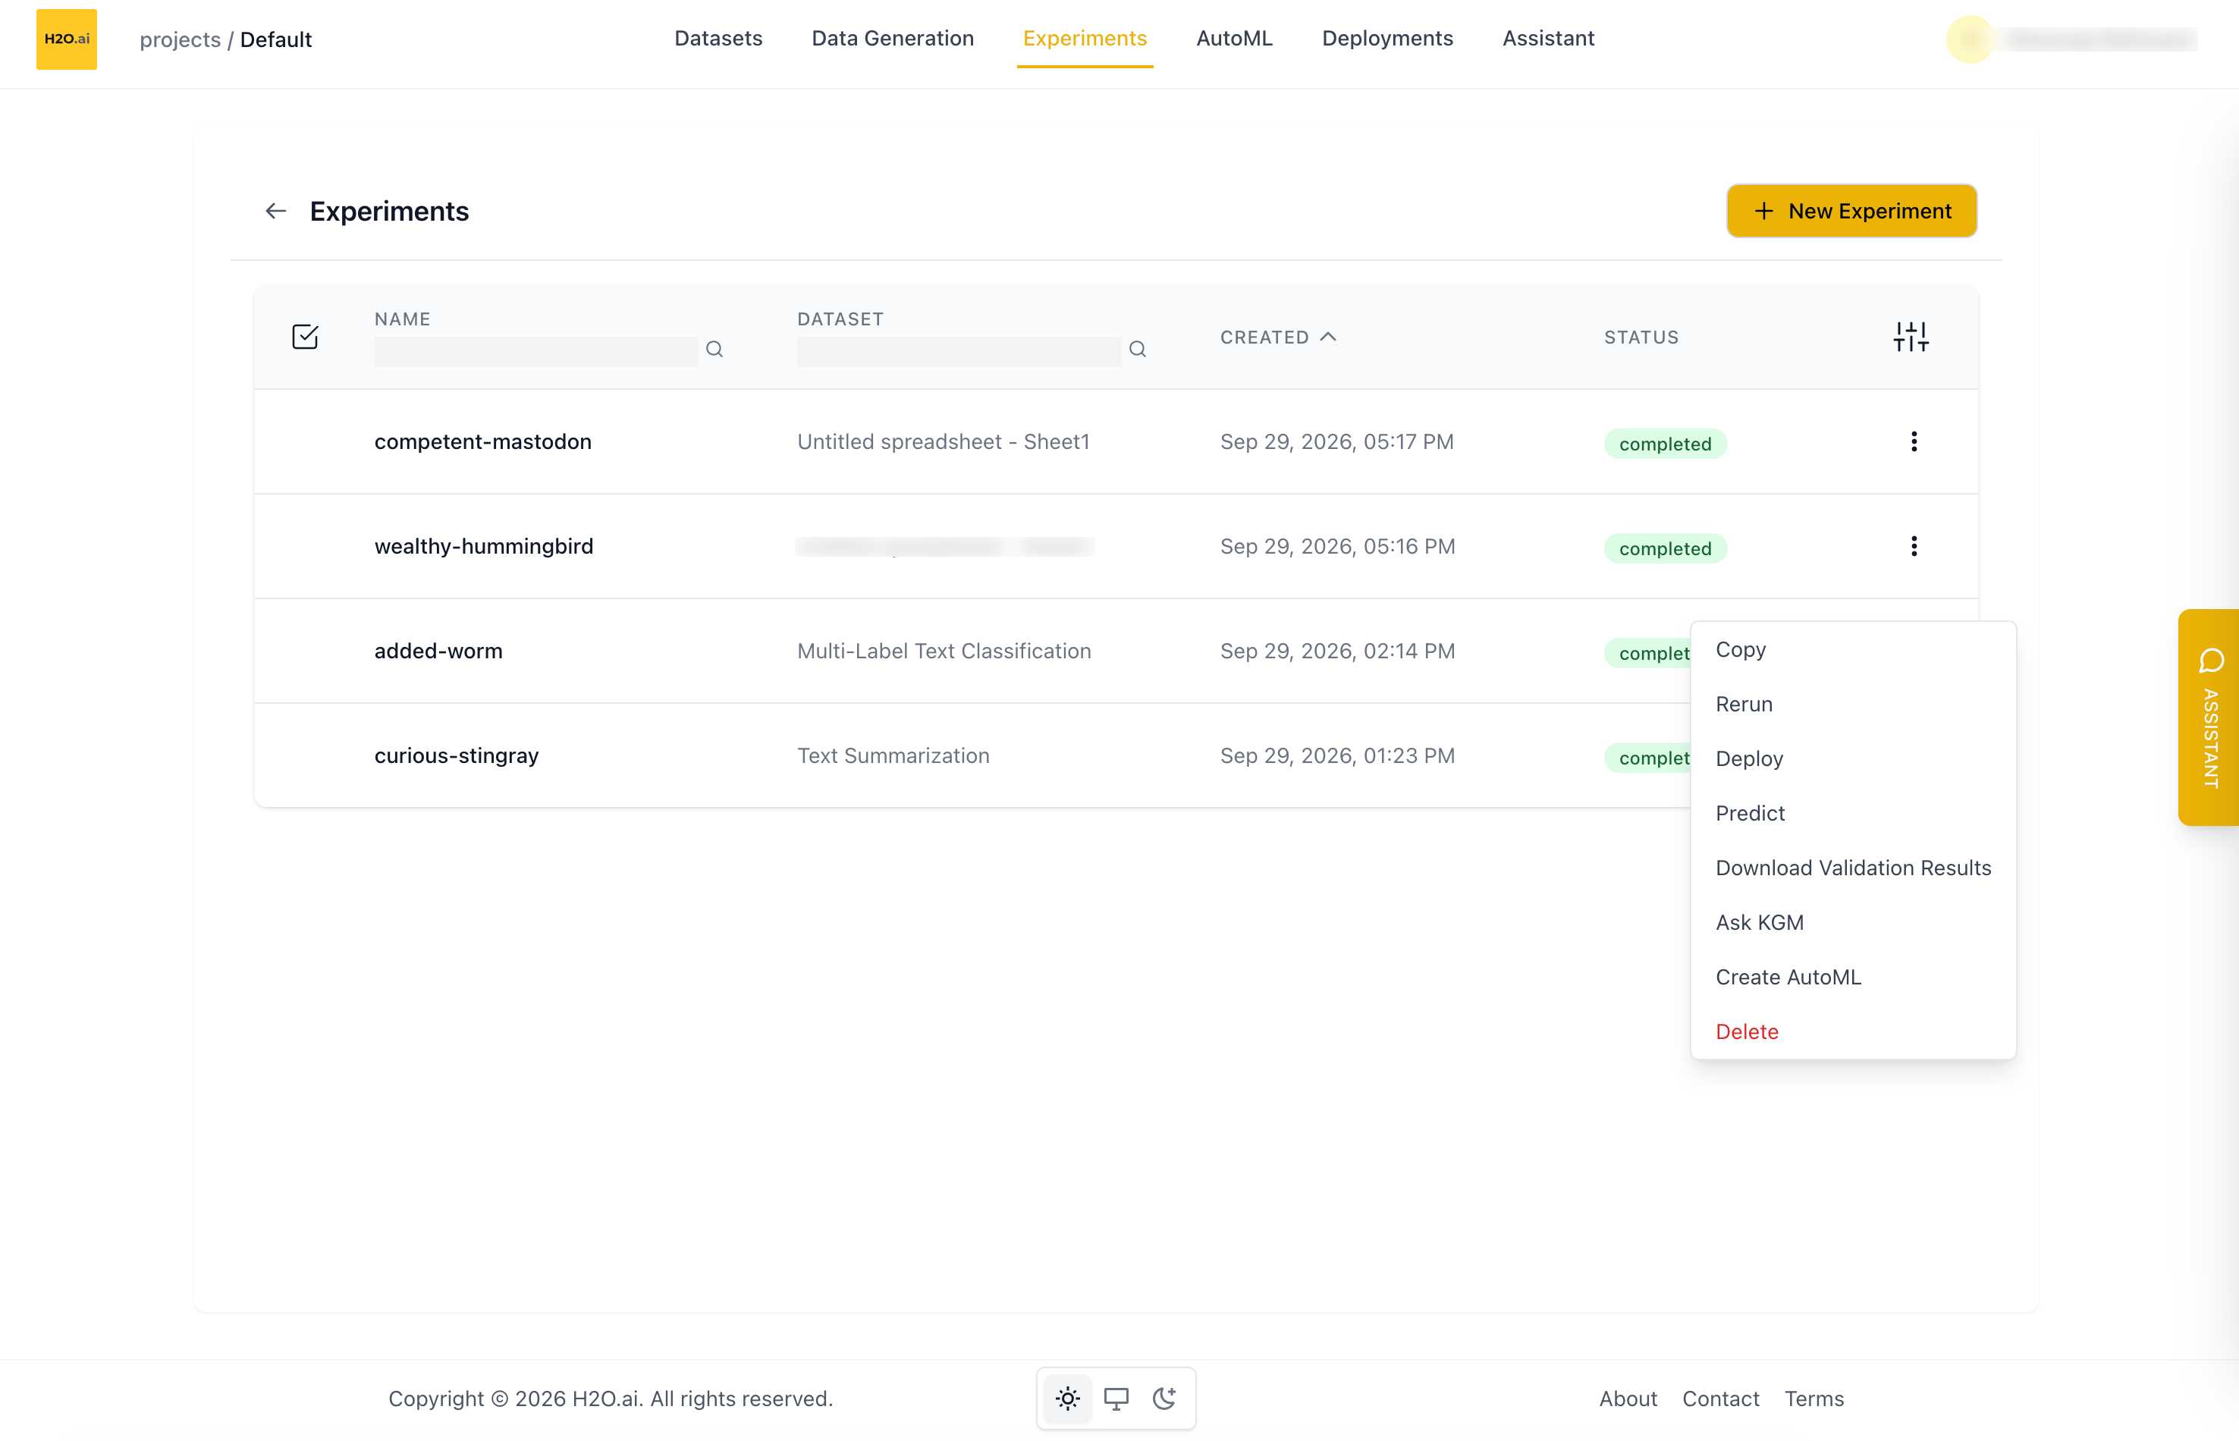Click the New Experiment button
The image size is (2239, 1441).
click(x=1851, y=212)
